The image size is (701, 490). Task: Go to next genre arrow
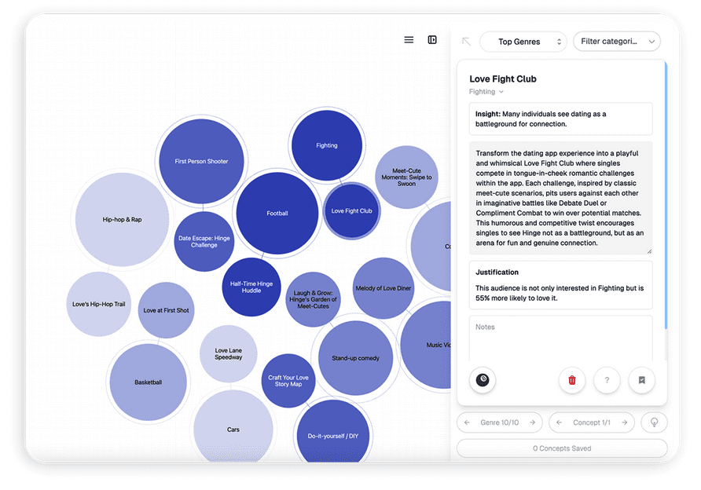tap(532, 422)
